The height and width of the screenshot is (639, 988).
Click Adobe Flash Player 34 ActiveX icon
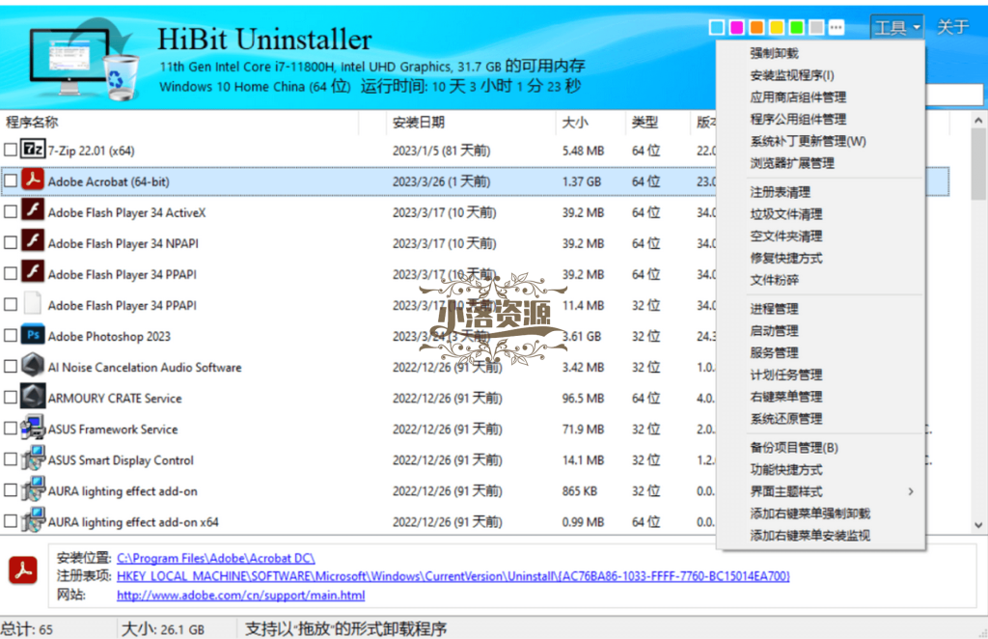(x=33, y=211)
